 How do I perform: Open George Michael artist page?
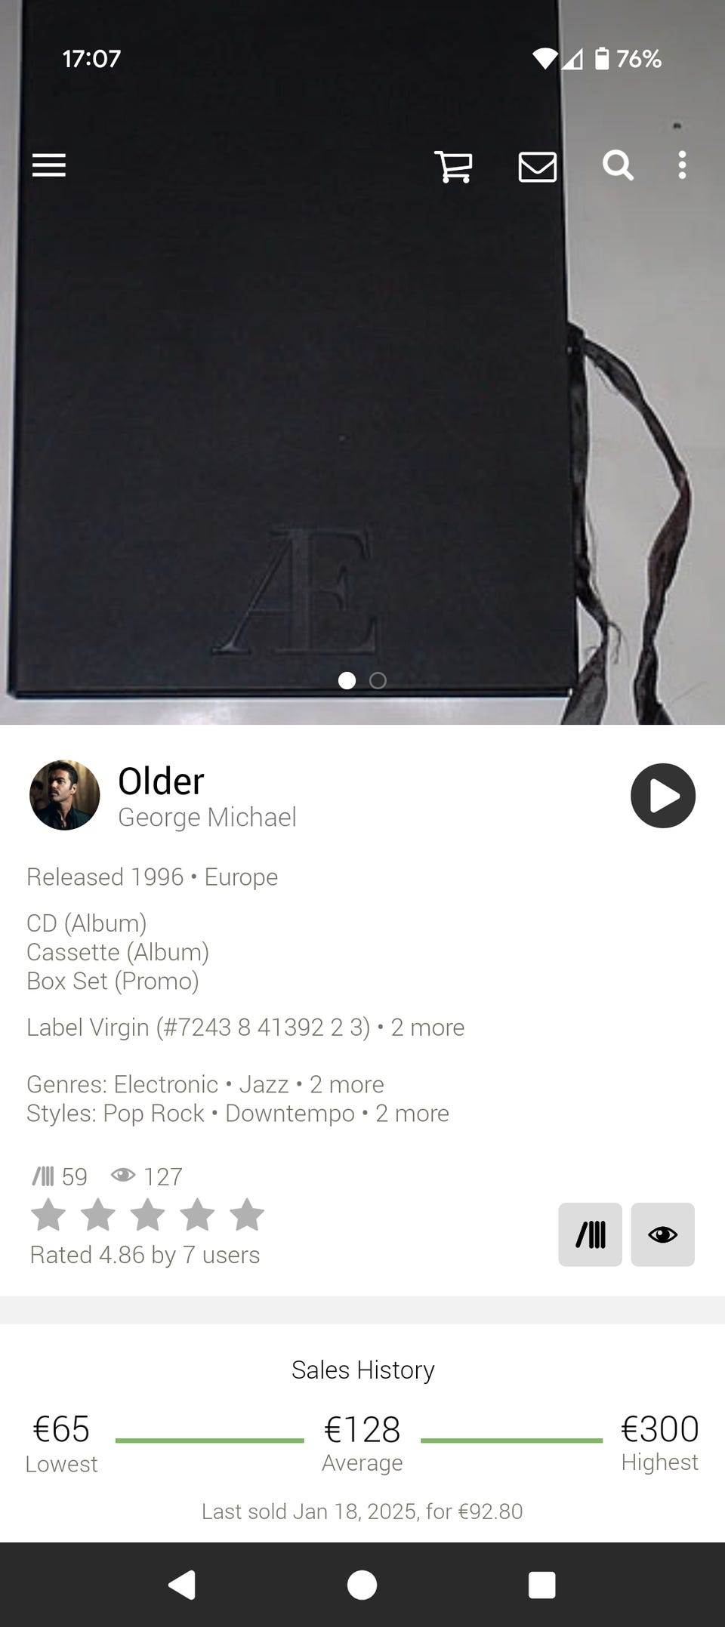tap(207, 818)
